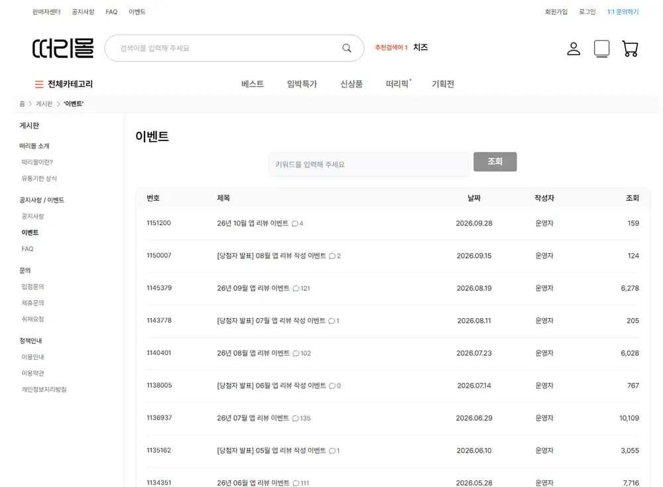Click comment bubble on [당첨자 발표] 06월 post

click(332, 386)
